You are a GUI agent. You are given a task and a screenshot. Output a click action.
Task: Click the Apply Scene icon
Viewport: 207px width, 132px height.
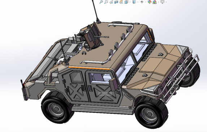point(155,2)
